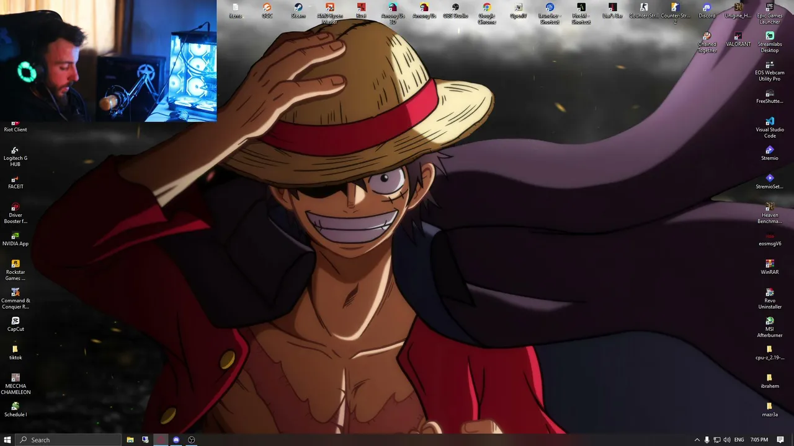
Task: Open Discord from the taskbar
Action: point(176,440)
